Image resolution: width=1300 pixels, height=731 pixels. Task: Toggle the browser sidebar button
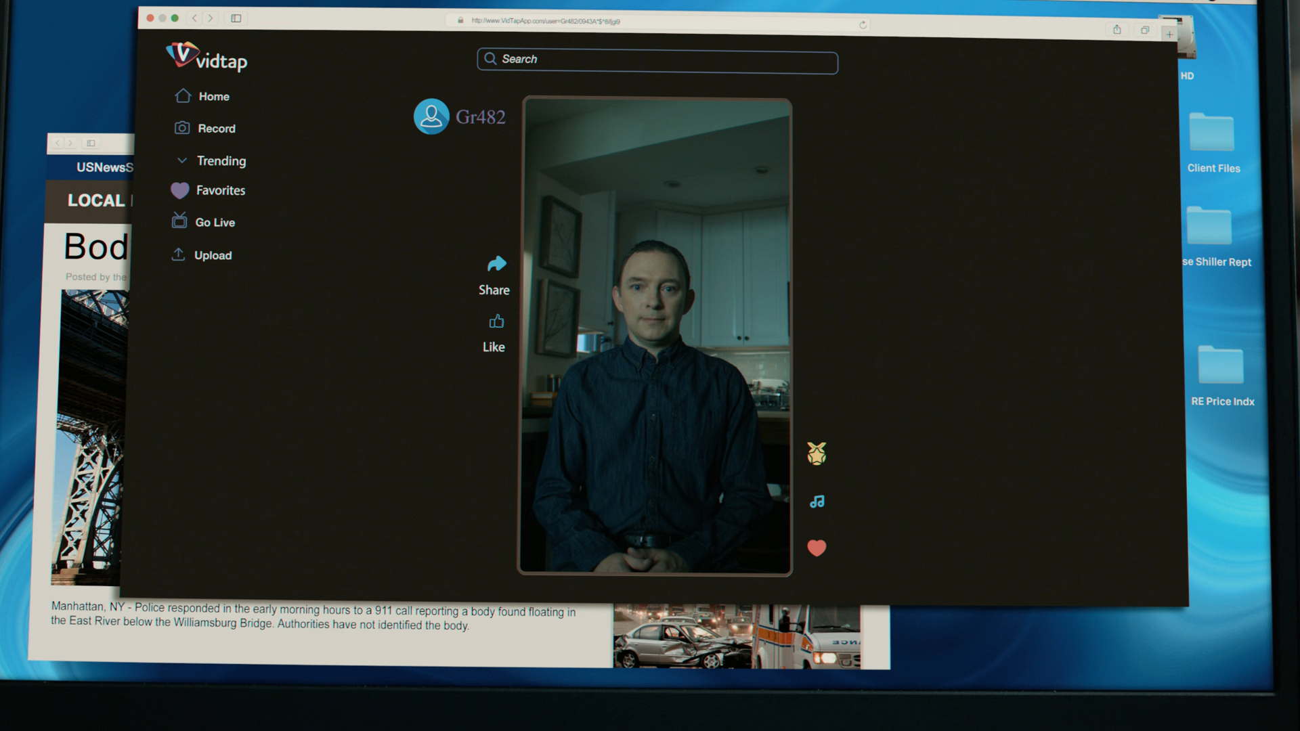click(236, 18)
